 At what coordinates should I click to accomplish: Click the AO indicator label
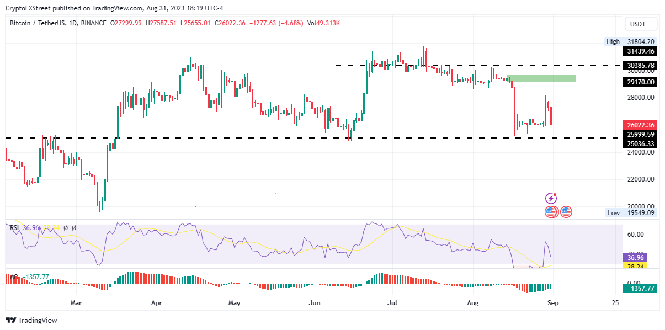coord(12,278)
